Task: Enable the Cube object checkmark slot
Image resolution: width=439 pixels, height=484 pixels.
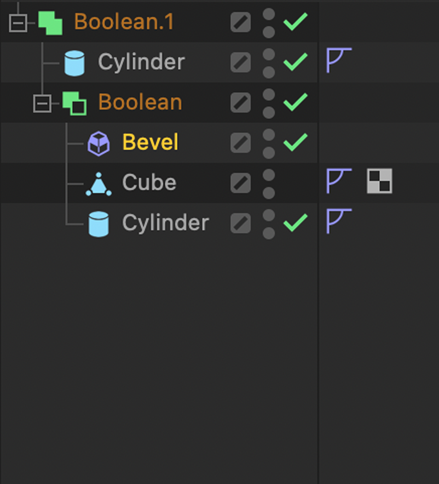Action: tap(296, 183)
